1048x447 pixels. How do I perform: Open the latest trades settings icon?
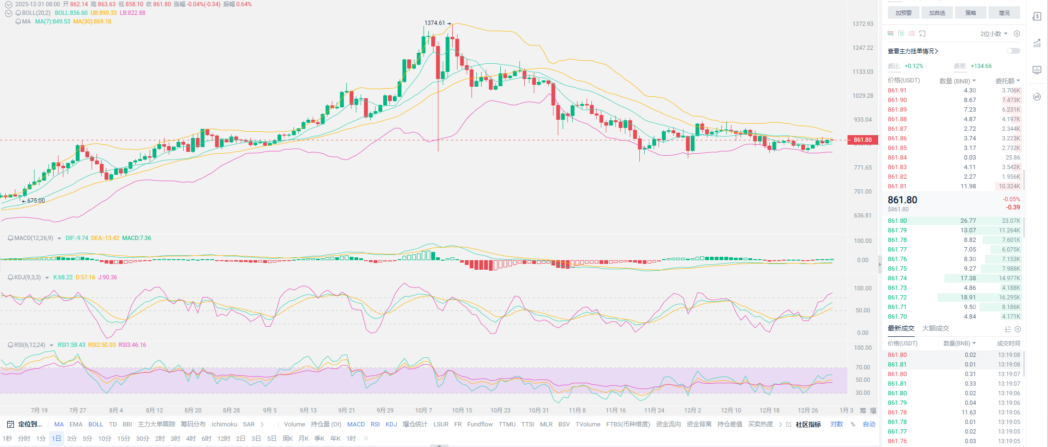1018,329
